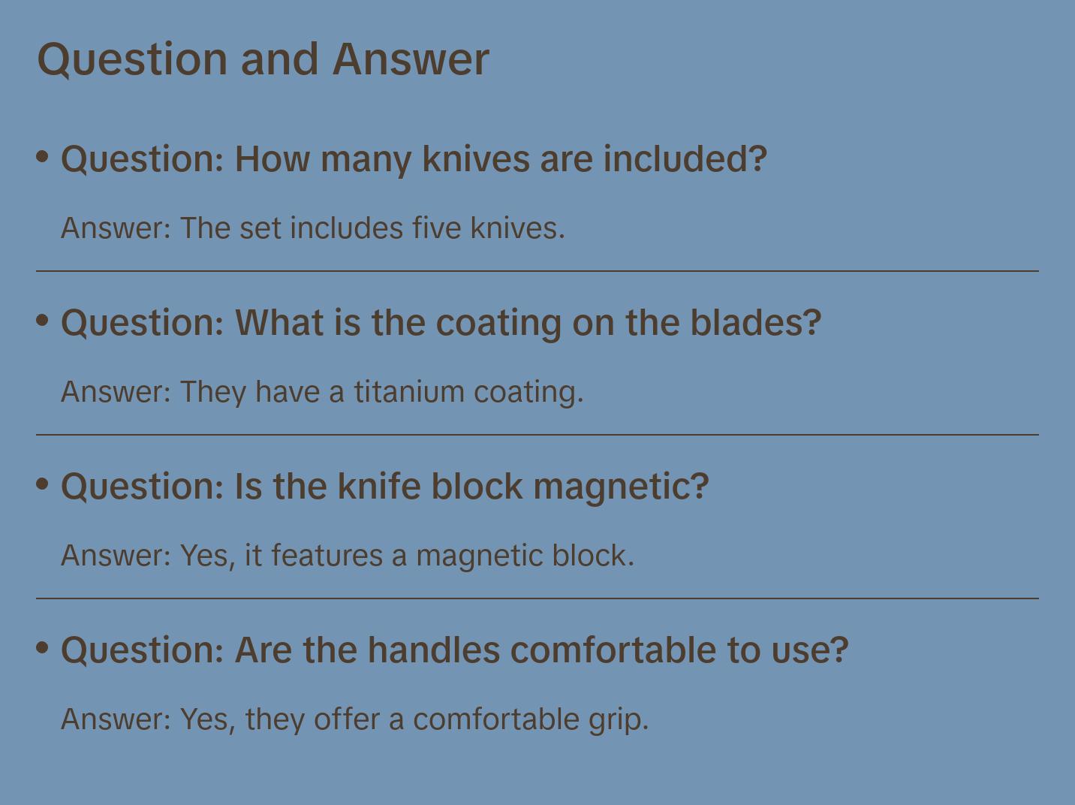Click the comfortable grip answer text
This screenshot has width=1075, height=805.
coord(354,719)
